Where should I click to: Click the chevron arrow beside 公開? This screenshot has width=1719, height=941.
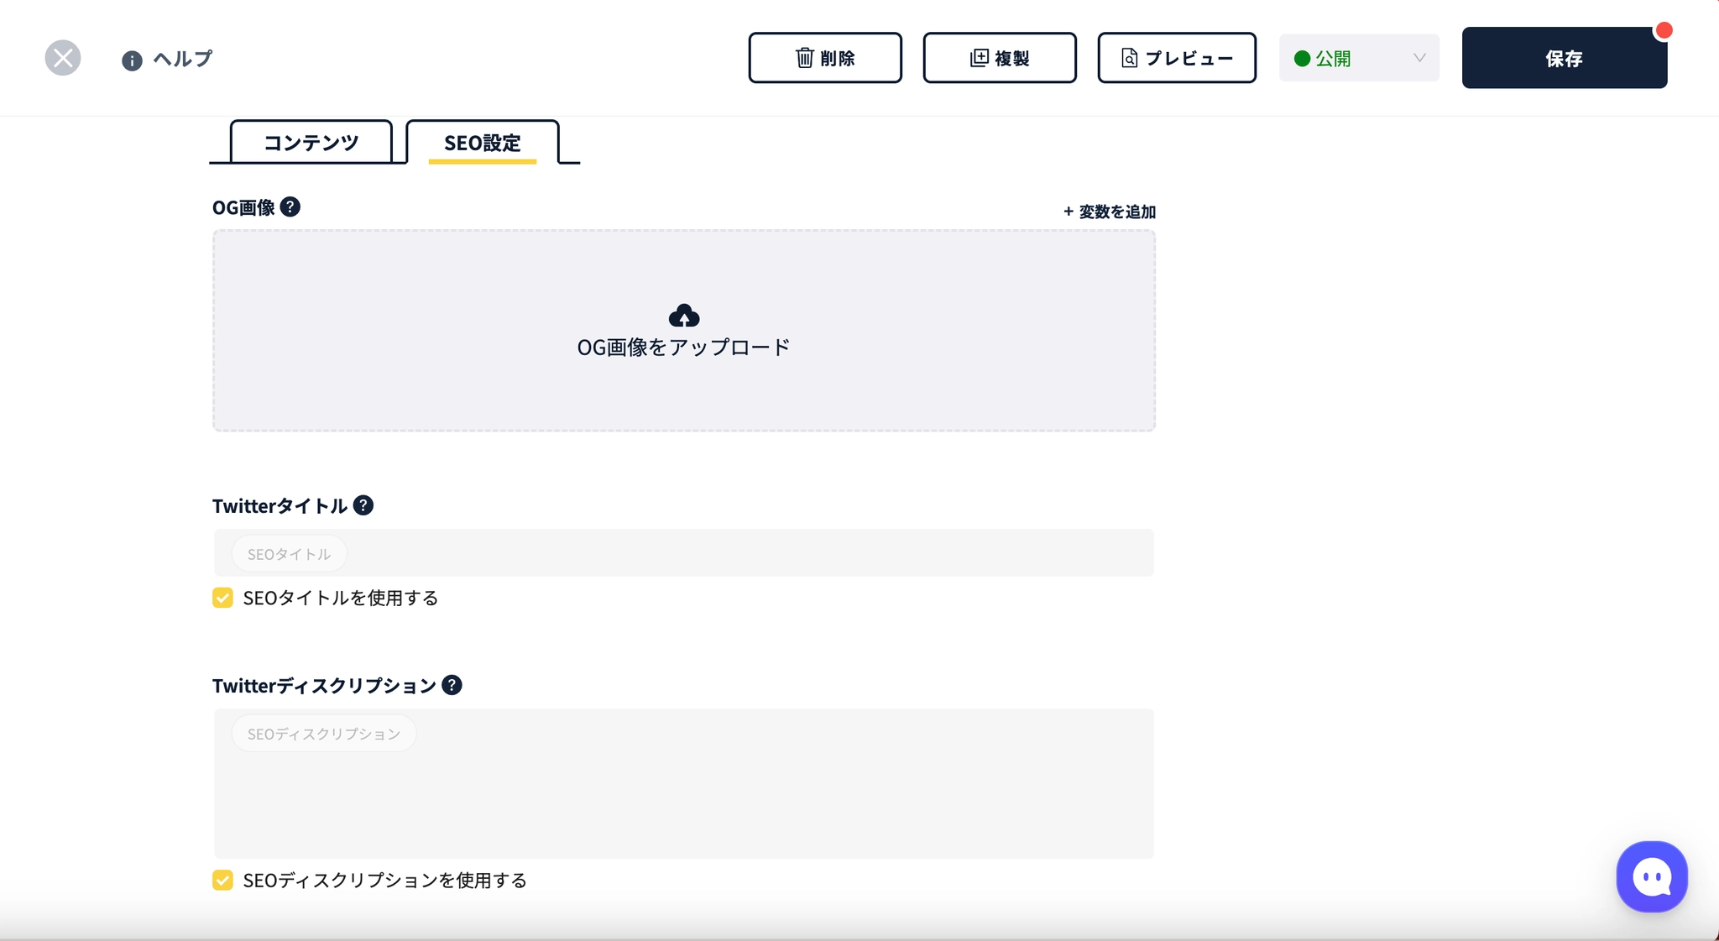[1419, 58]
